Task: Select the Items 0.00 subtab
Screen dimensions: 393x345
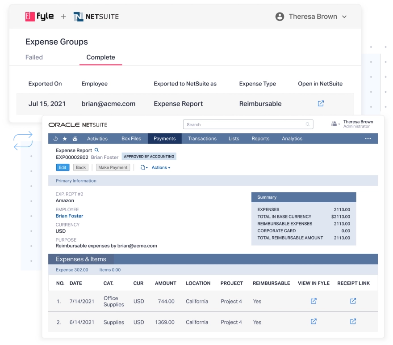Action: coord(110,270)
